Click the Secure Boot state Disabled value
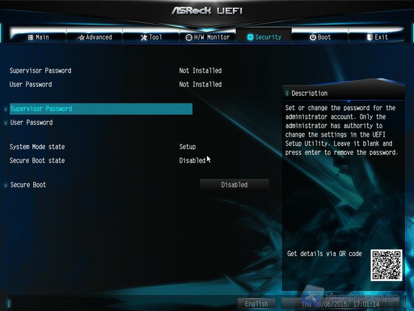The height and width of the screenshot is (311, 414). (192, 161)
